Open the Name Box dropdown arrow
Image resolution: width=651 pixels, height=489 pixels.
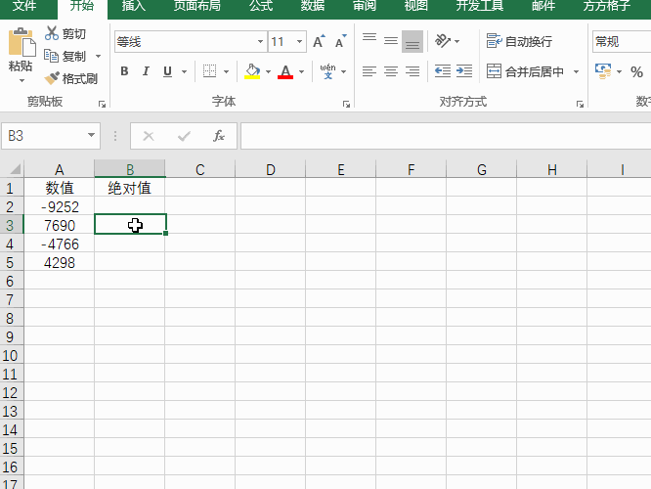[91, 135]
